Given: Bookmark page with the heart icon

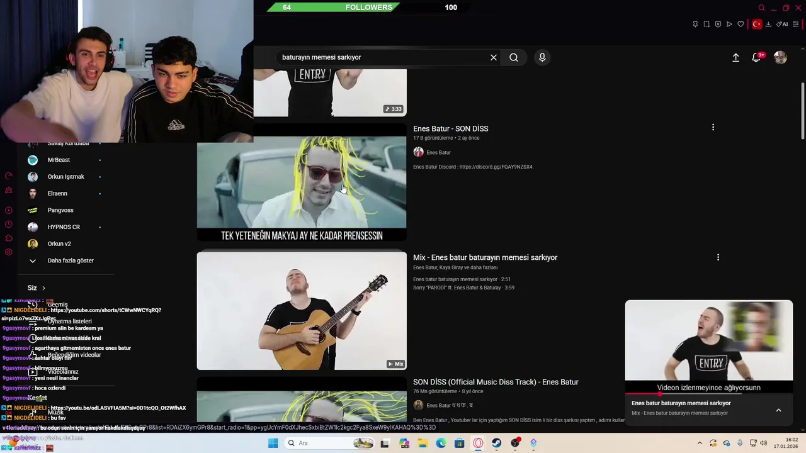Looking at the screenshot, I should coord(741,24).
